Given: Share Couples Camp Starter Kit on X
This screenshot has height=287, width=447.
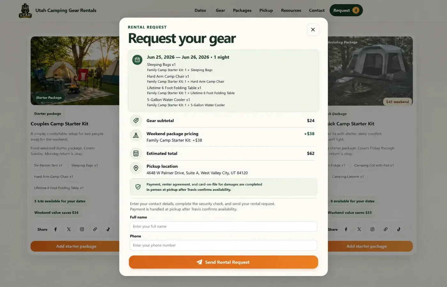Looking at the screenshot, I should [69, 229].
